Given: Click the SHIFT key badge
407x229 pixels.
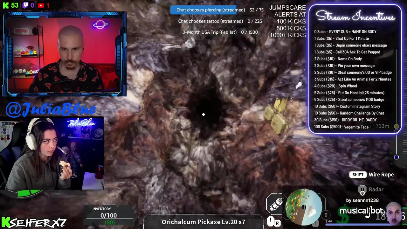Looking at the screenshot, I should (x=358, y=175).
